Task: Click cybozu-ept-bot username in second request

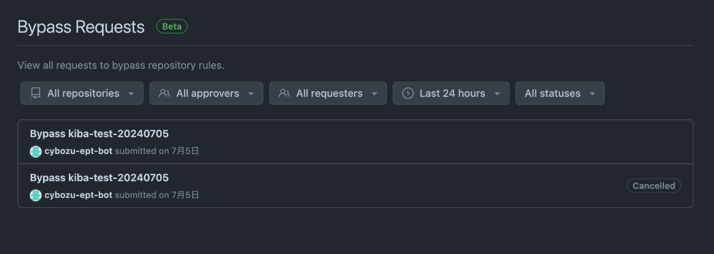Action: (x=79, y=195)
